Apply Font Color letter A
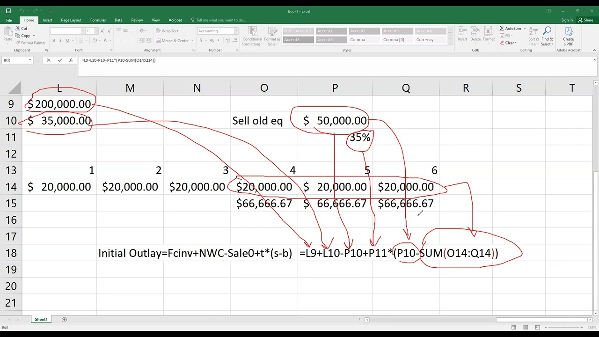Image resolution: width=599 pixels, height=337 pixels. tap(105, 41)
